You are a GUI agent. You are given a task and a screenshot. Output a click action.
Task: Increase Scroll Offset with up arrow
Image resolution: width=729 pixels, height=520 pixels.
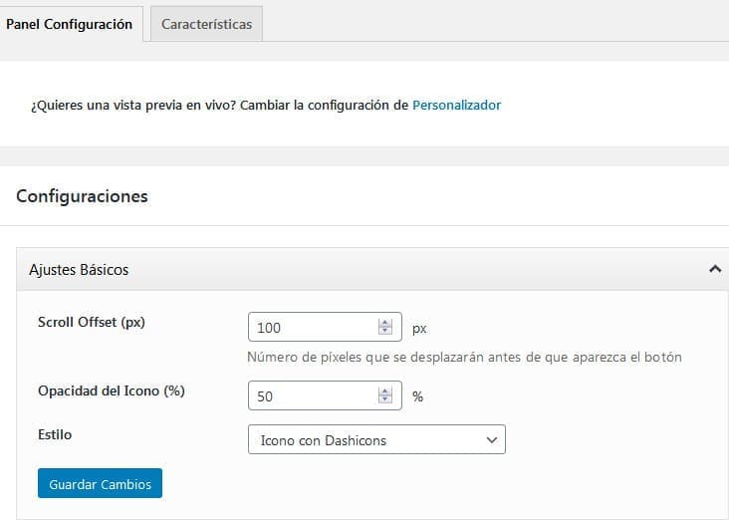click(x=385, y=322)
